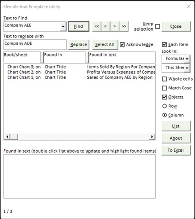
Task: Select the Chart 1 Sales of Company result
Action: 80,77
